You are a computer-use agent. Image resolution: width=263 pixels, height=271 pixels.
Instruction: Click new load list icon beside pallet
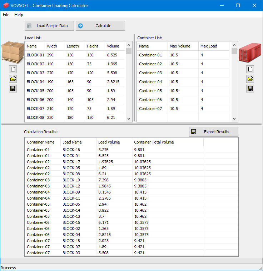coord(13,69)
